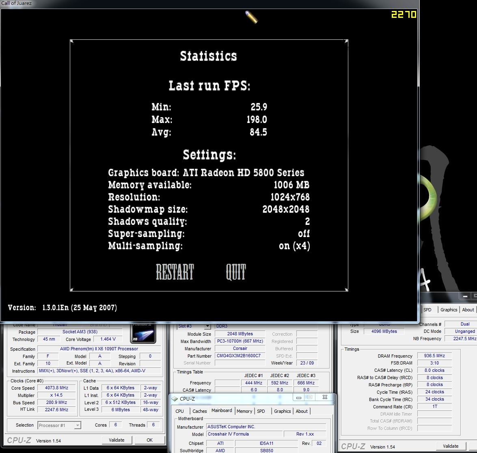This screenshot has width=477, height=453.
Task: Switch to the CPU tab in the Mainboard window
Action: pos(180,411)
